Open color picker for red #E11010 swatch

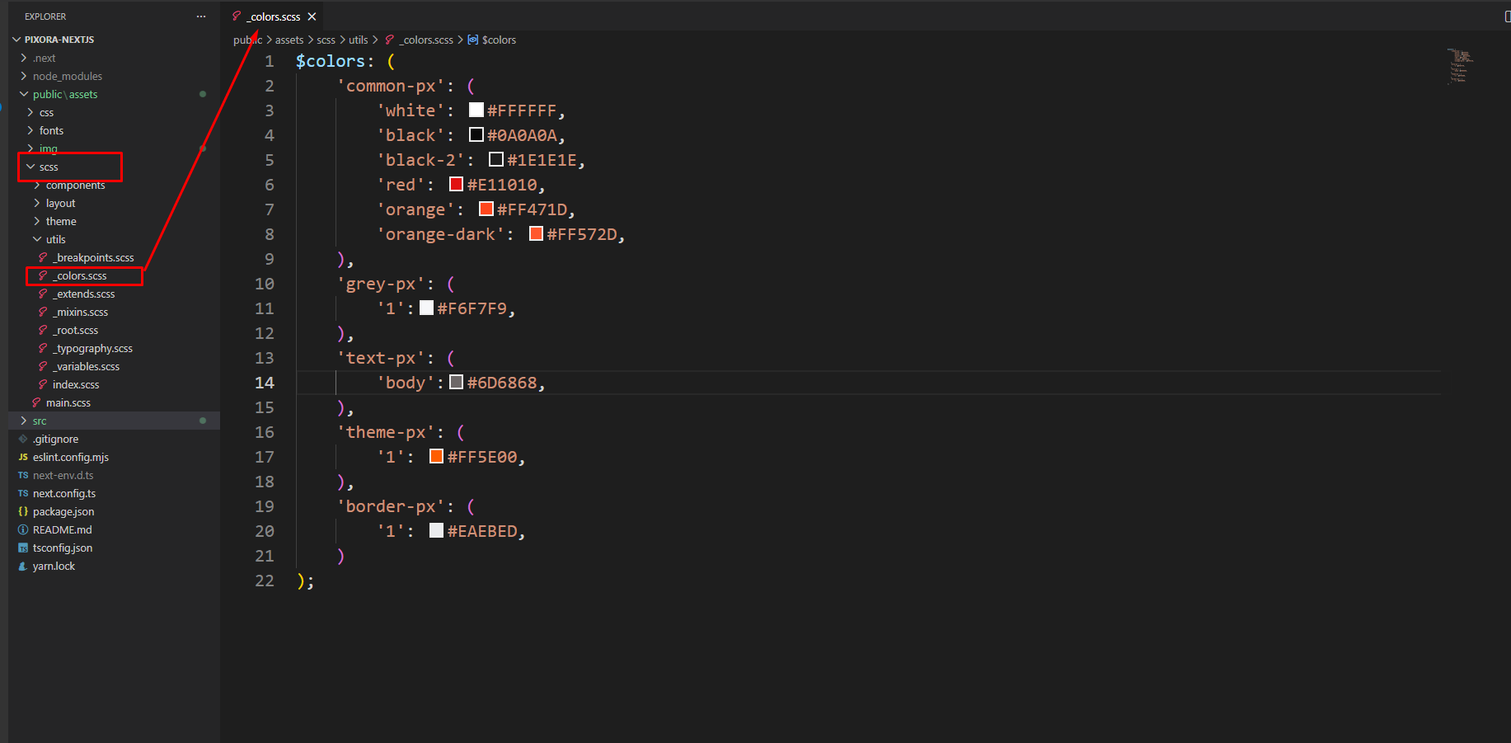(456, 184)
